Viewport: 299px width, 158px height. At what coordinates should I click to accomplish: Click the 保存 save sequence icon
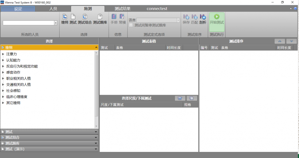tap(186, 19)
